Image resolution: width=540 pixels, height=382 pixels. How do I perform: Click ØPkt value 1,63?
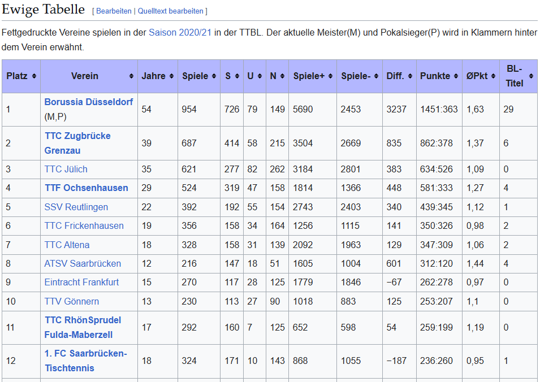click(x=475, y=110)
